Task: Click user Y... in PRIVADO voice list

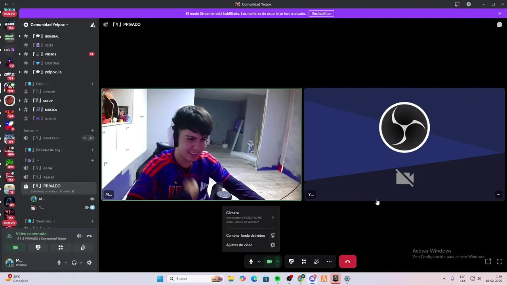Action: coord(63,207)
